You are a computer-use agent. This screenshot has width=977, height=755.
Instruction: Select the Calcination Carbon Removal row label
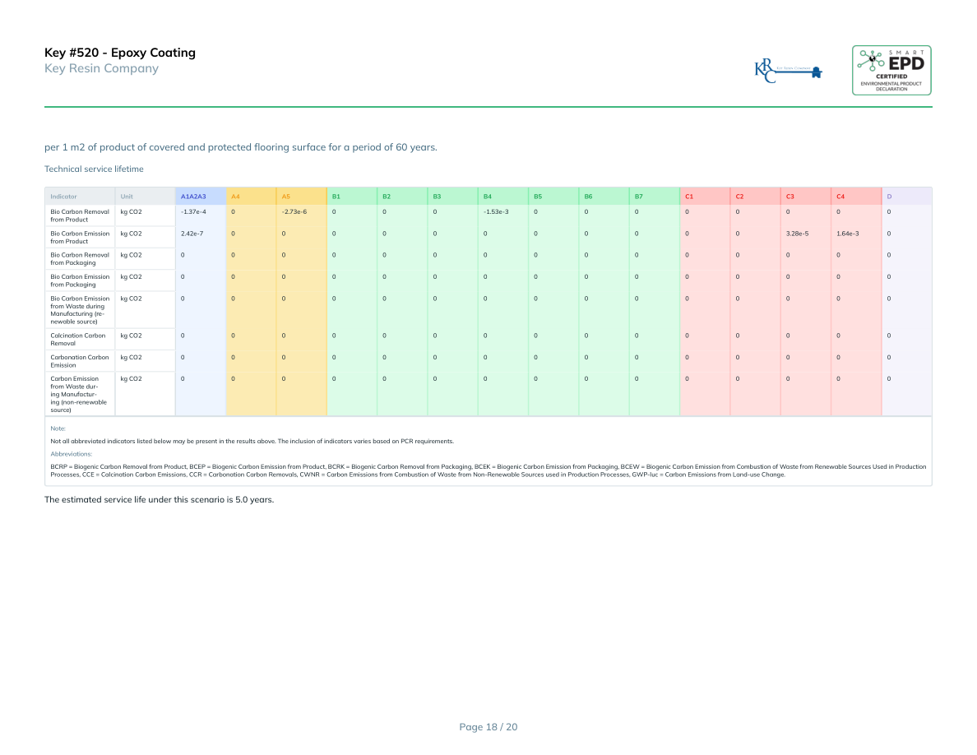point(78,339)
